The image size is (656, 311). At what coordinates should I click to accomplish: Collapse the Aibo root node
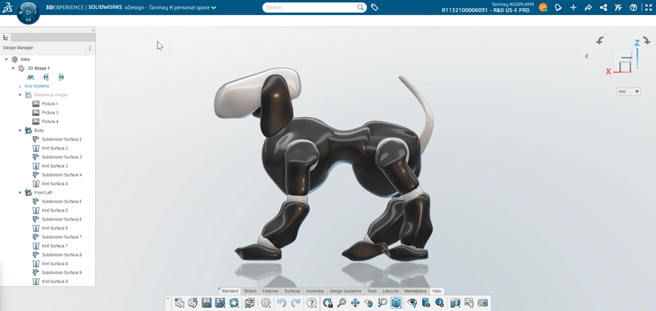[x=6, y=59]
